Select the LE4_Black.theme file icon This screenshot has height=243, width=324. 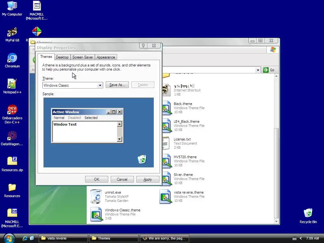point(167,125)
